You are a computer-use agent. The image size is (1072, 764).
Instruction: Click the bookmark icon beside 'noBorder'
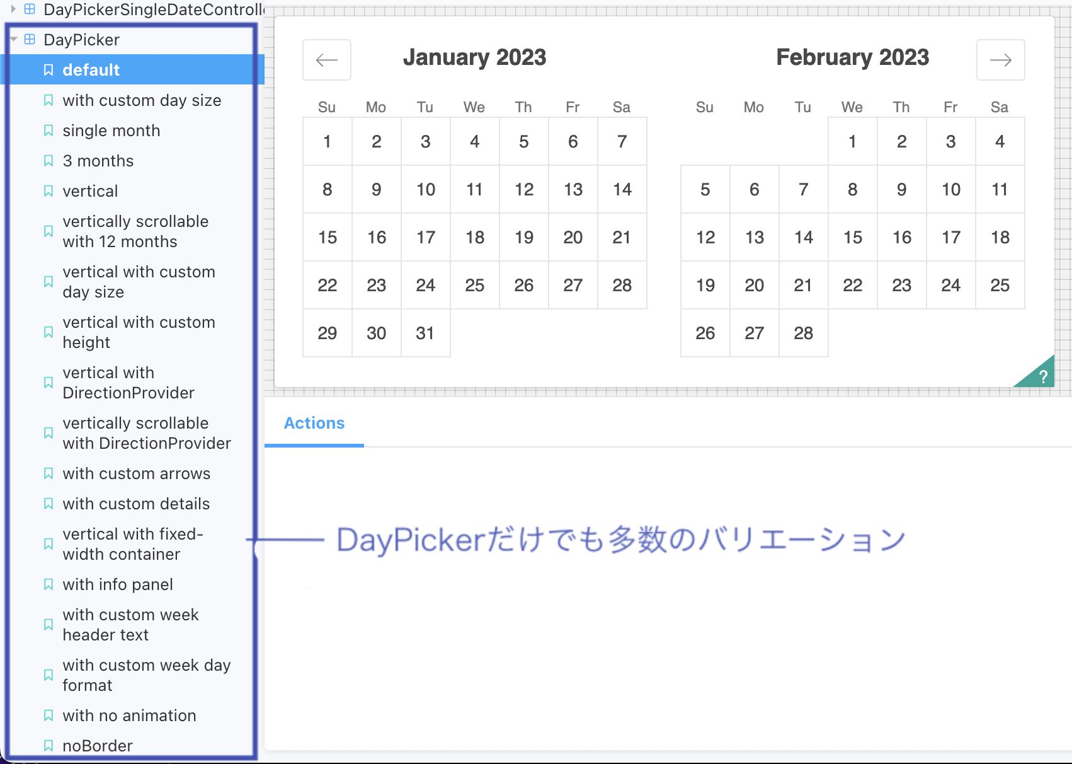pyautogui.click(x=48, y=746)
